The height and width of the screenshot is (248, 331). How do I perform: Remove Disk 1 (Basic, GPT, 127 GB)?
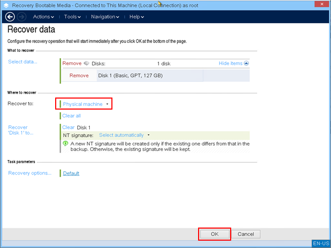click(79, 76)
